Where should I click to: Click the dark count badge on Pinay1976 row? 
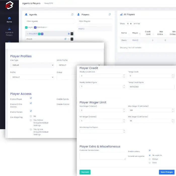tap(72, 34)
